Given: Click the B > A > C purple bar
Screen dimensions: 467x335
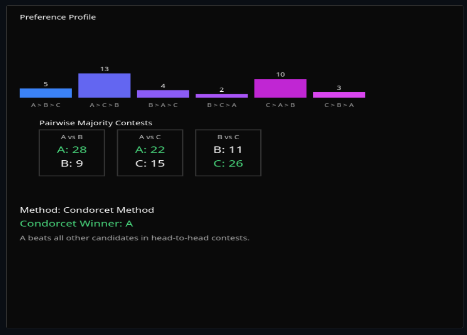Looking at the screenshot, I should (x=163, y=94).
